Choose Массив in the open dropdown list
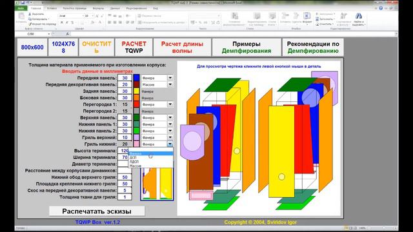This screenshot has height=232, width=413. point(150,166)
